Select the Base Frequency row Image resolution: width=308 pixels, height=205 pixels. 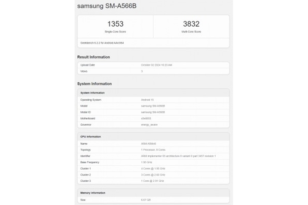[x=153, y=162]
